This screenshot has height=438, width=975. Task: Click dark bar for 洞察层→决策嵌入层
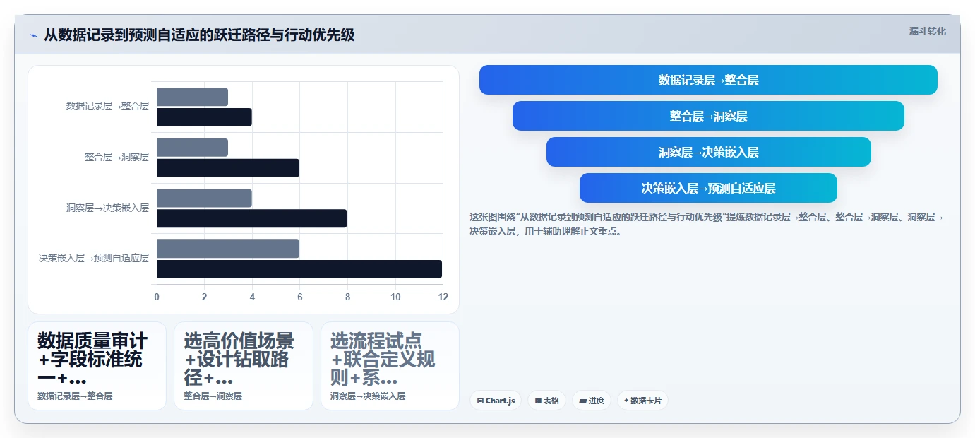pos(252,218)
